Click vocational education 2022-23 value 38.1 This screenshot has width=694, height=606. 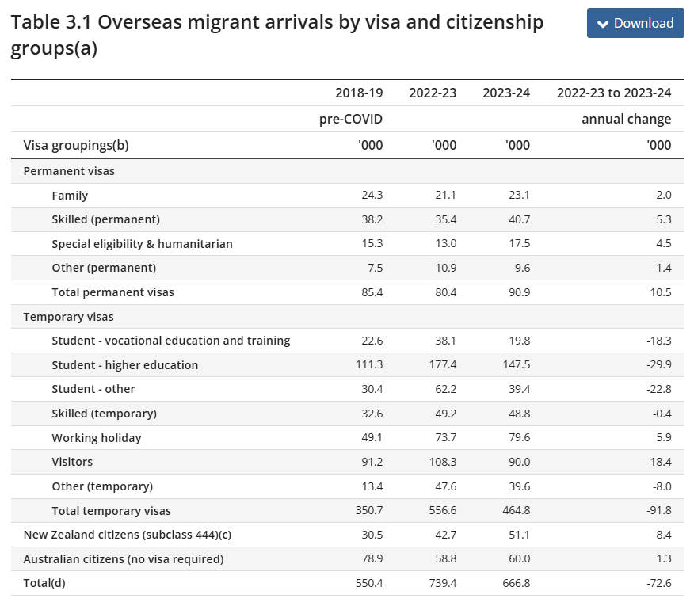pyautogui.click(x=445, y=341)
